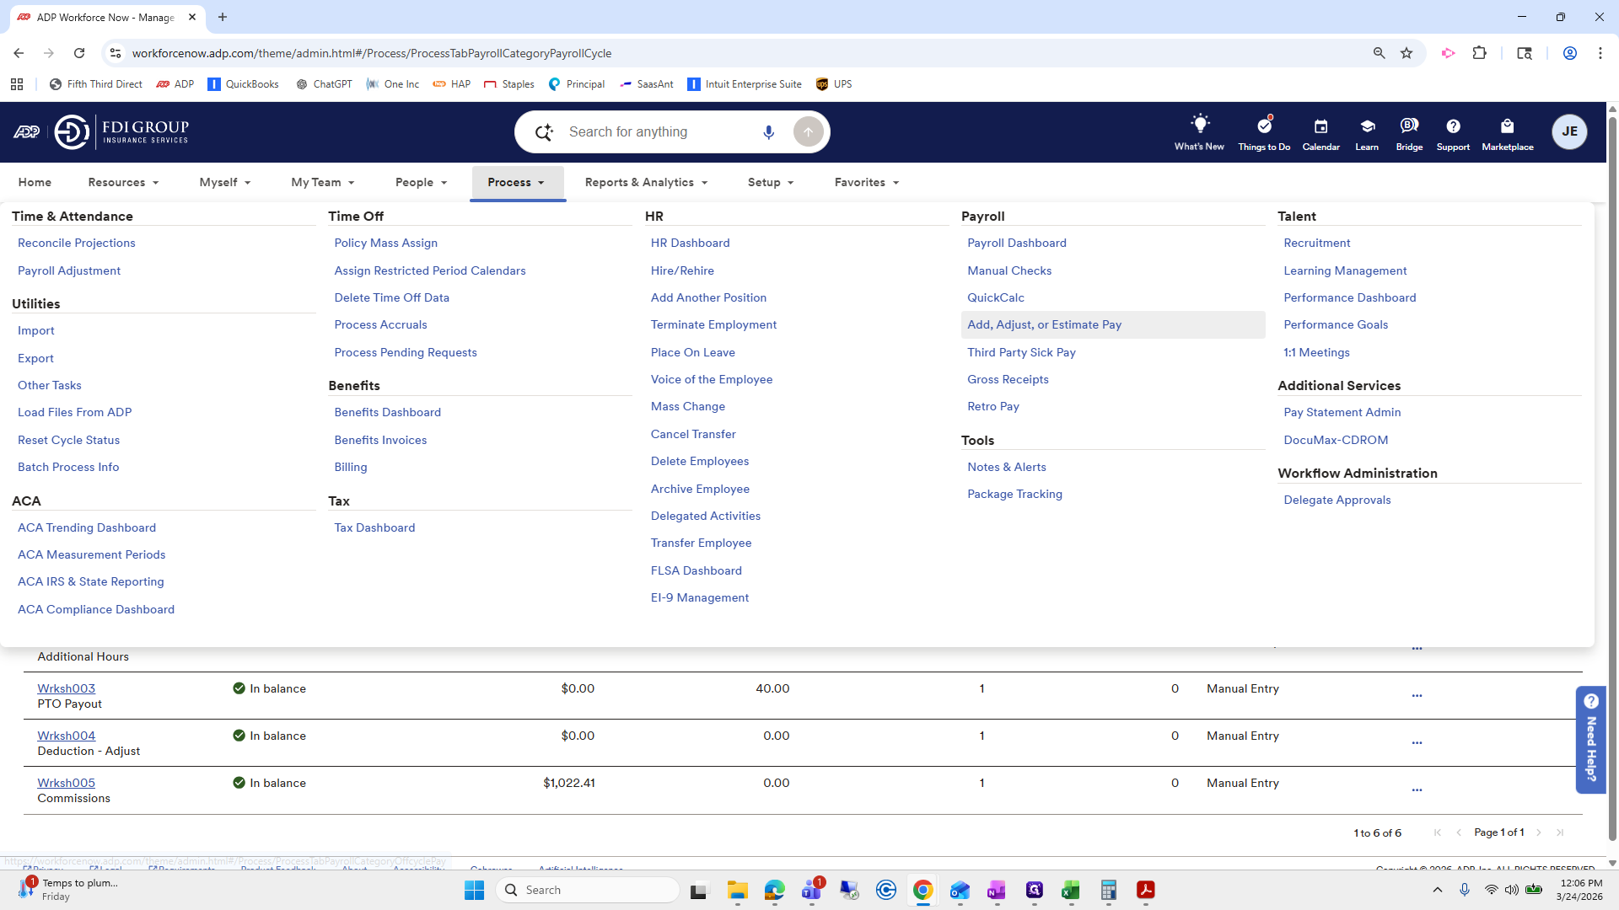Open the Bridge community
This screenshot has width=1619, height=910.
click(1408, 131)
